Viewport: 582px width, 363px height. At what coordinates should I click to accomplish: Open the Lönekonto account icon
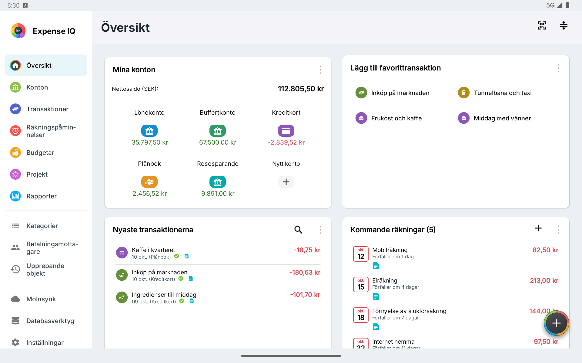pyautogui.click(x=149, y=131)
